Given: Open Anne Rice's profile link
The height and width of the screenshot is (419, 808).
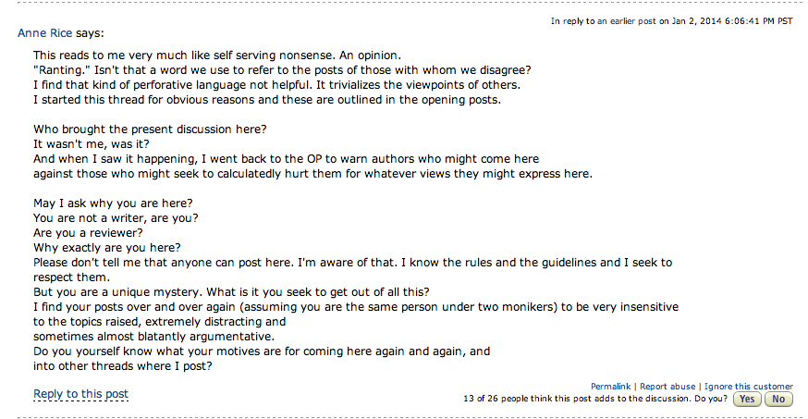Looking at the screenshot, I should (45, 33).
